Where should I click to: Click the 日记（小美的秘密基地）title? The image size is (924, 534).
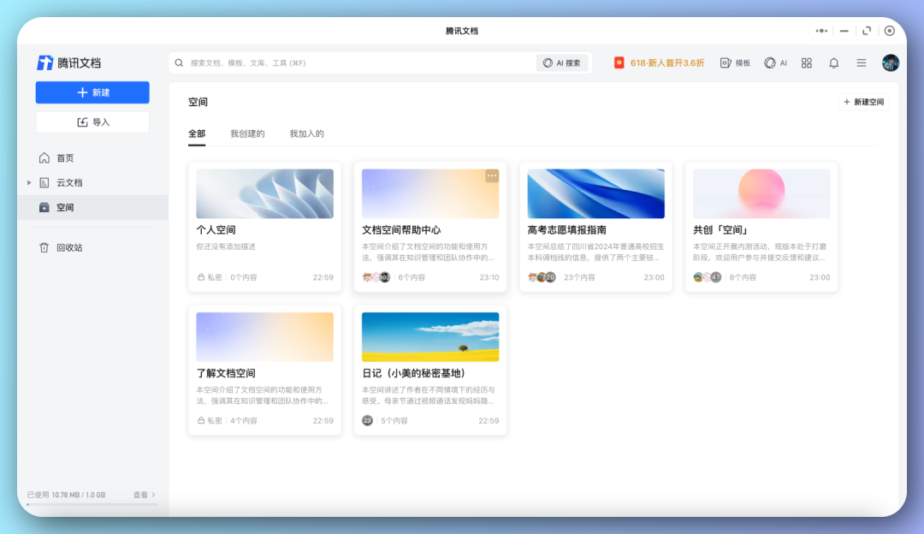(x=416, y=373)
